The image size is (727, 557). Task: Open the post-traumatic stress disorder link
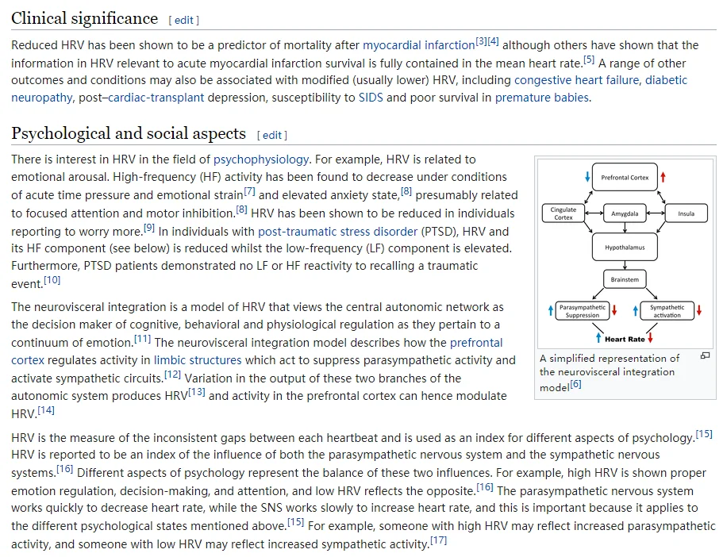(337, 231)
